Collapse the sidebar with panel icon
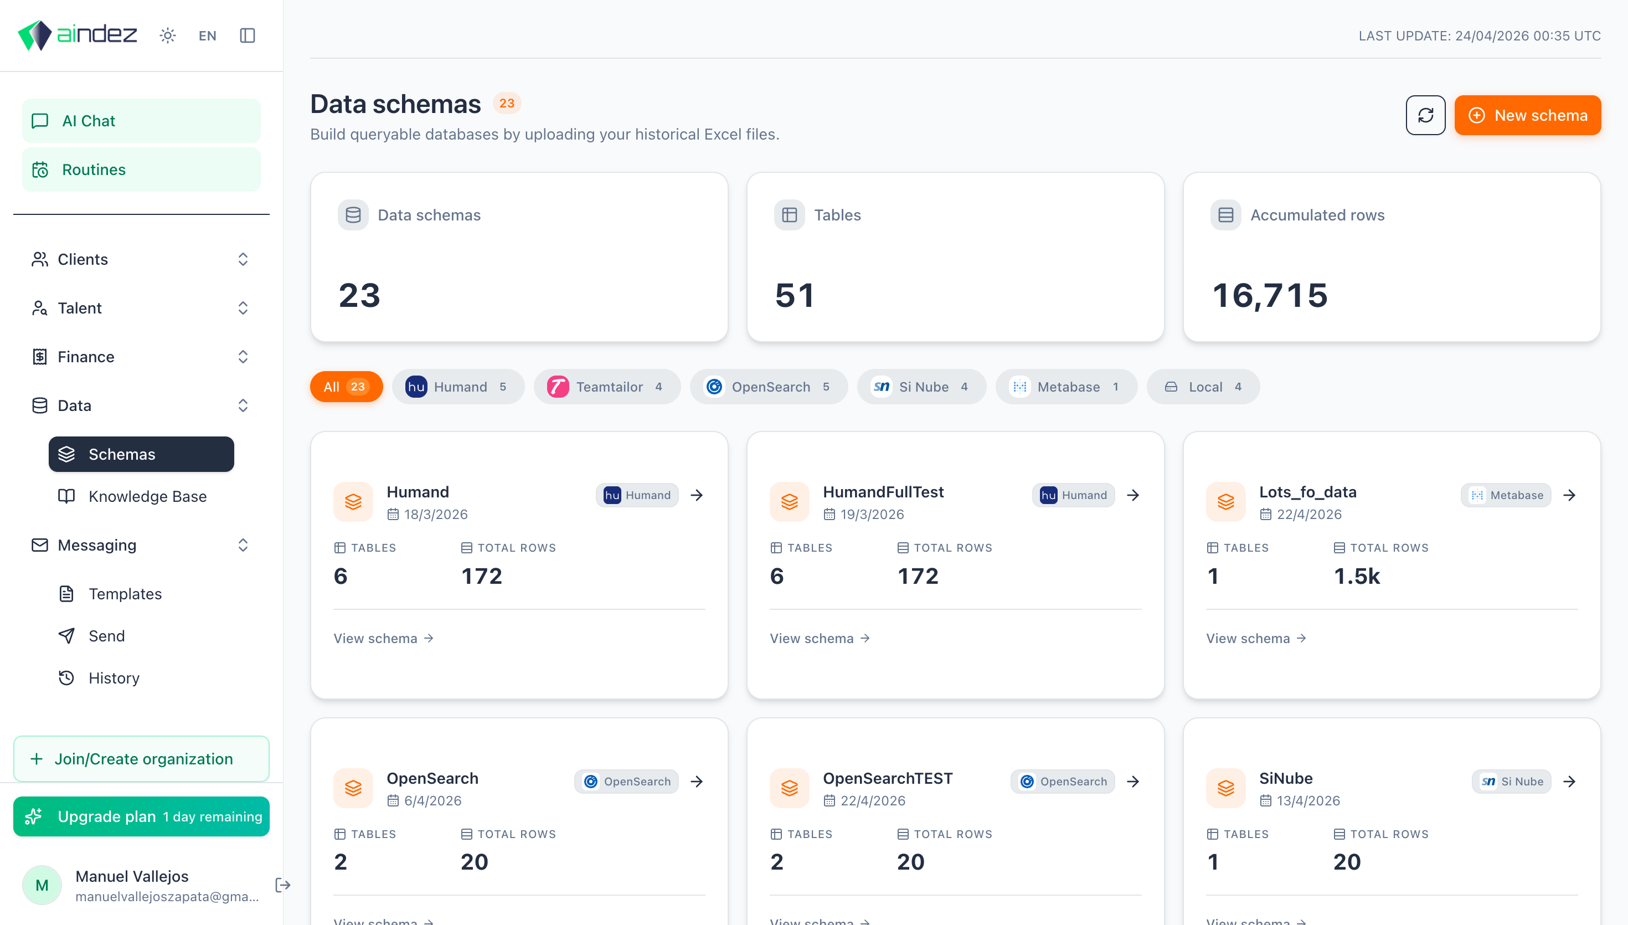Viewport: 1628px width, 925px height. click(247, 35)
